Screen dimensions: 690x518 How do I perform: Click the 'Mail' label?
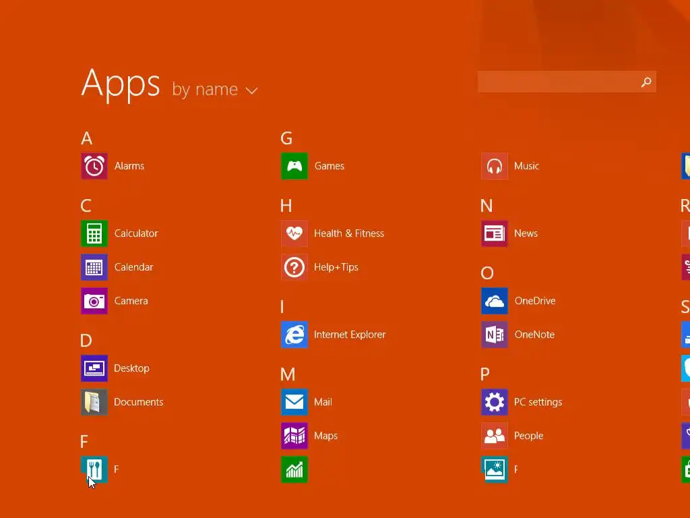coord(323,402)
